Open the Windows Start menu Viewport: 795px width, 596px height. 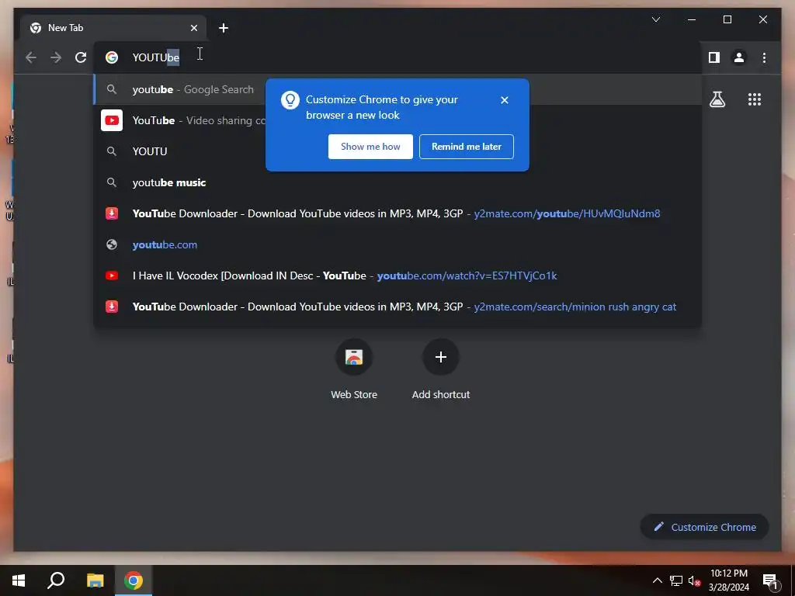[x=19, y=580]
